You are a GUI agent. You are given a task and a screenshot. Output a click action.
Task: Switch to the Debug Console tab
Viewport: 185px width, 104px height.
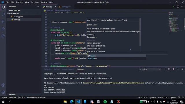(68, 69)
